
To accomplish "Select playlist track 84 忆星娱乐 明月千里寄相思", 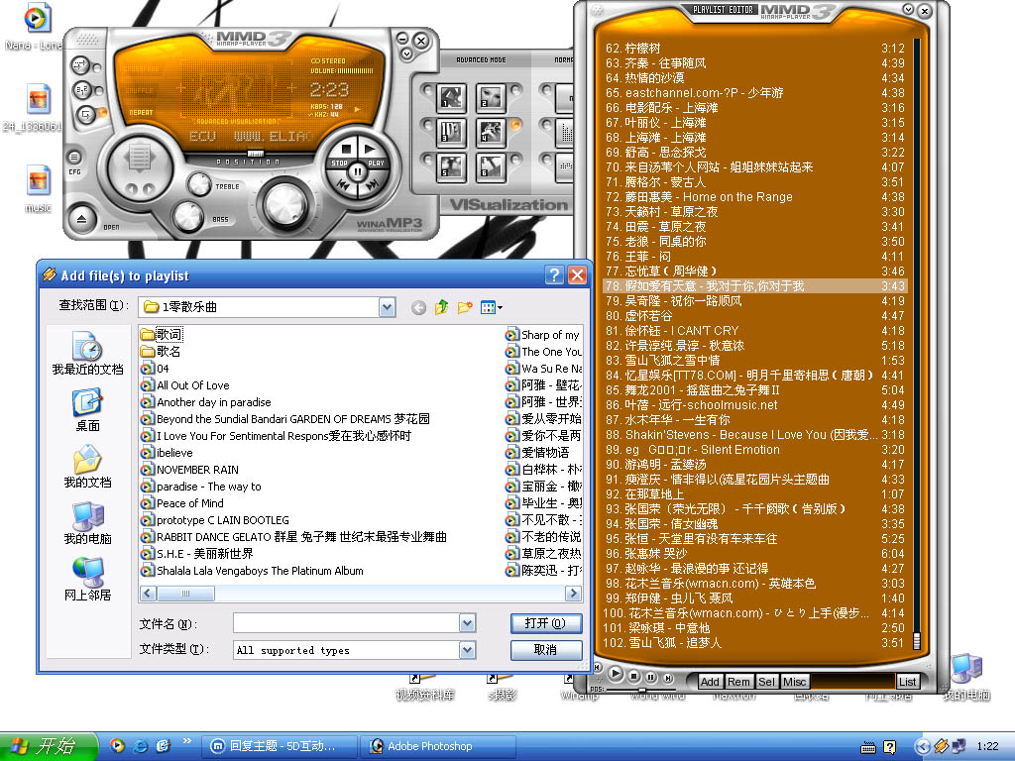I will [754, 376].
